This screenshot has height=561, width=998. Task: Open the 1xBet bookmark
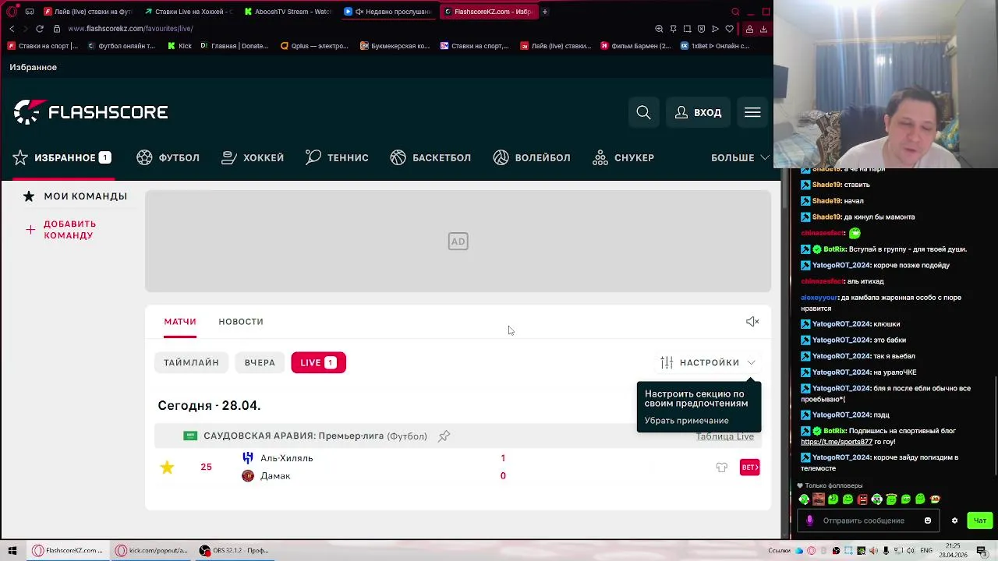coord(715,46)
